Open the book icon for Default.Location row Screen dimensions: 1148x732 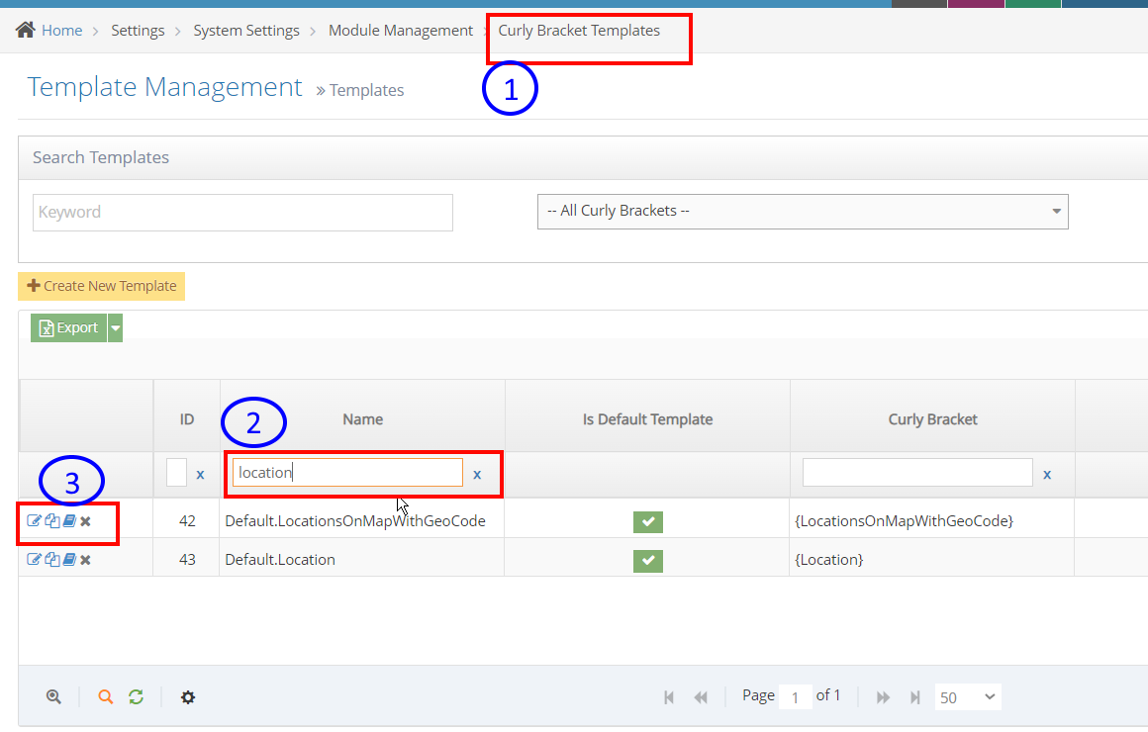(69, 560)
